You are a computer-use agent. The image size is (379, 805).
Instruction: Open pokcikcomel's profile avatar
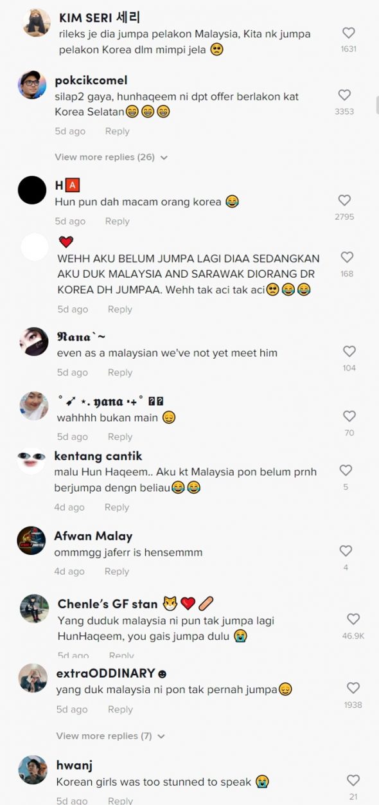tap(32, 85)
